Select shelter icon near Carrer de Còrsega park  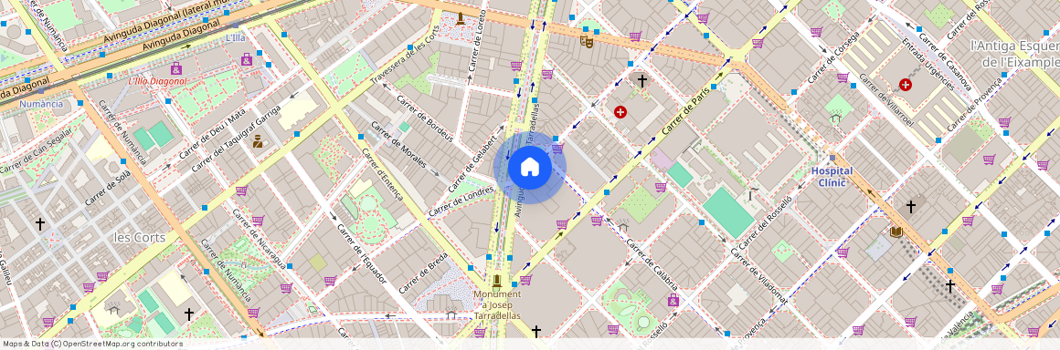point(835,118)
